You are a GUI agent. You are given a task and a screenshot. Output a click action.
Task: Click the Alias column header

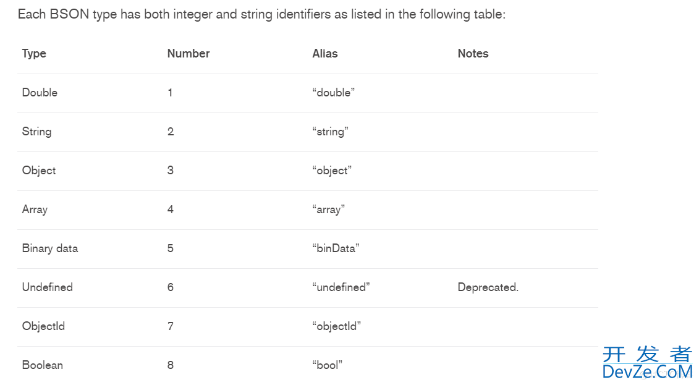(x=325, y=54)
